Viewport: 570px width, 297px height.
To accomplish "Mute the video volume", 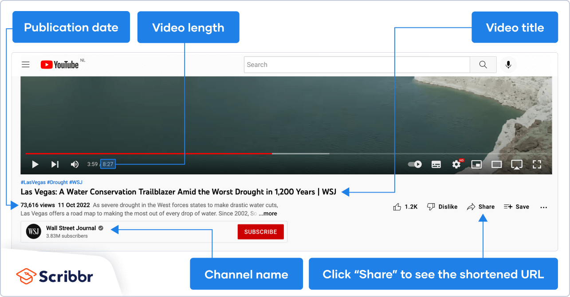I will [75, 164].
